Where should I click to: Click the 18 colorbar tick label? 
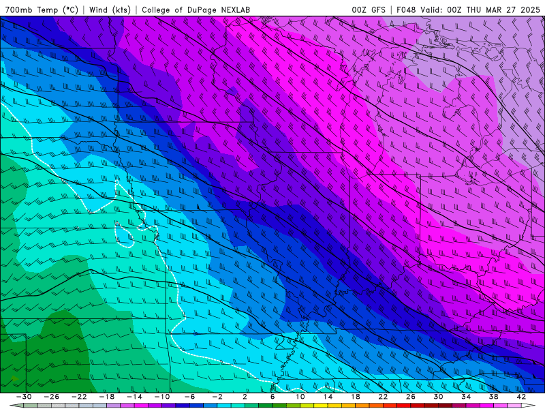355,397
